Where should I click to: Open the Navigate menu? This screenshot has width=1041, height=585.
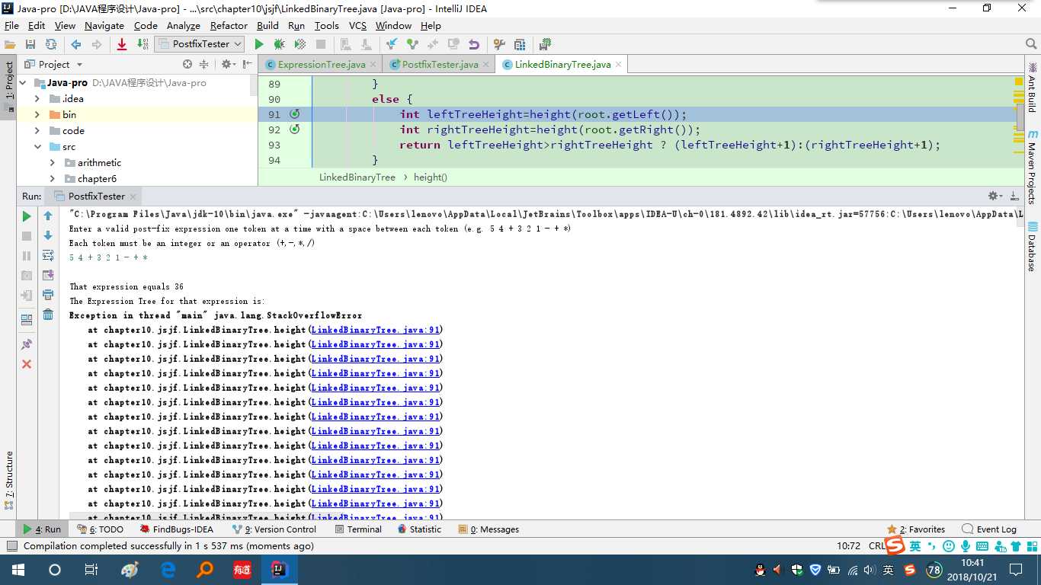point(104,25)
